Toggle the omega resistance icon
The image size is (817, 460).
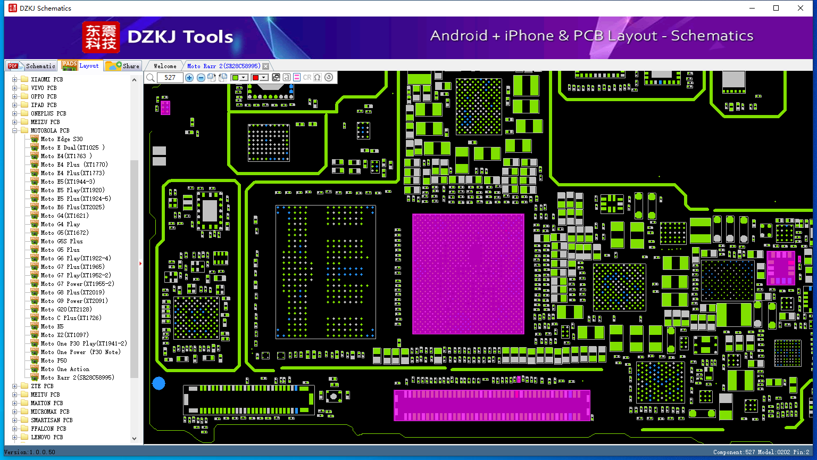(x=318, y=77)
